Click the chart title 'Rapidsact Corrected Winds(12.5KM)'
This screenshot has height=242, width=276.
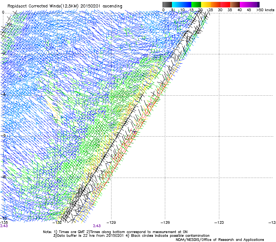[x=43, y=6]
